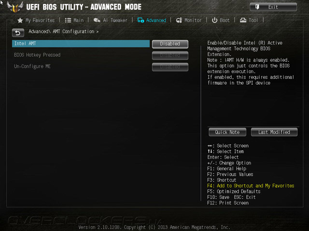Click the +/-: Change Option hint
Screen dimensions: 309x231
pyautogui.click(x=229, y=163)
